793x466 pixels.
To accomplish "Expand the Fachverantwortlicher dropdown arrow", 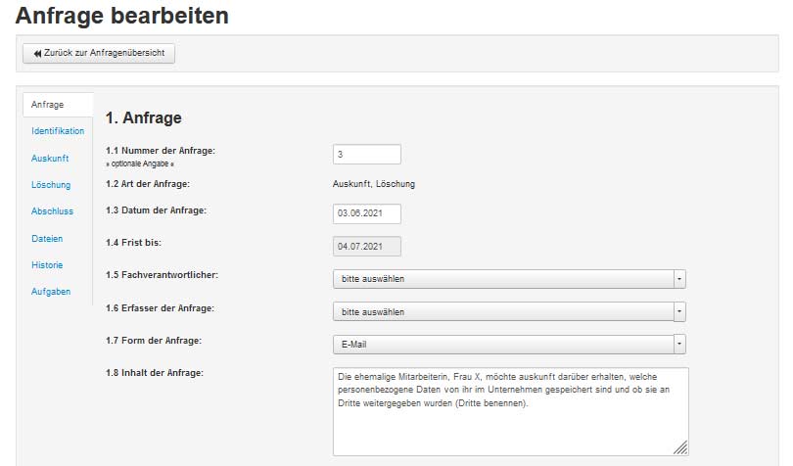I will tap(679, 279).
